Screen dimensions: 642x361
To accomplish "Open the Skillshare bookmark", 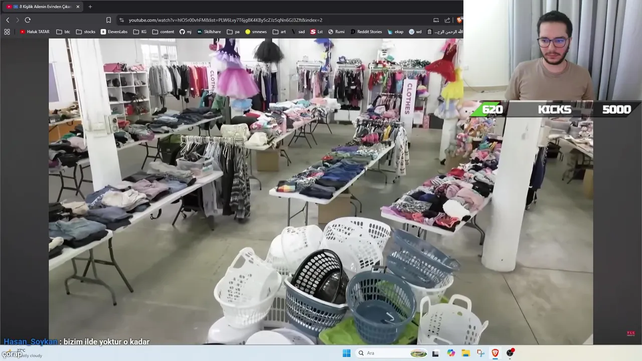I will click(209, 32).
